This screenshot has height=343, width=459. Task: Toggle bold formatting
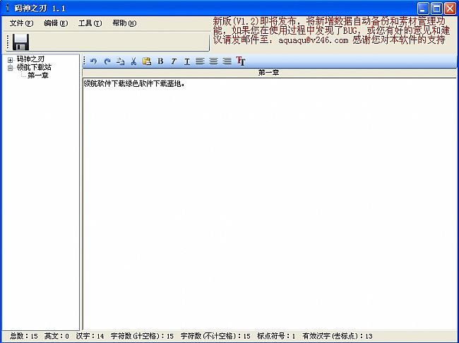pyautogui.click(x=160, y=61)
